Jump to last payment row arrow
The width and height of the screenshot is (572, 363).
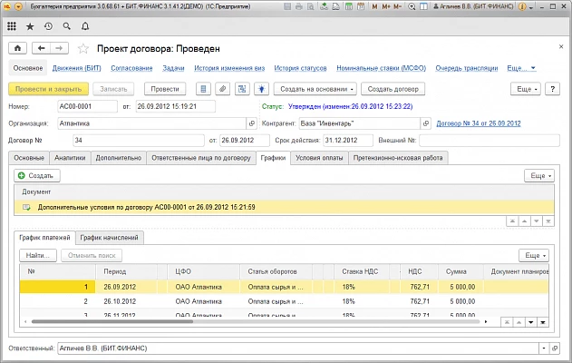click(543, 322)
